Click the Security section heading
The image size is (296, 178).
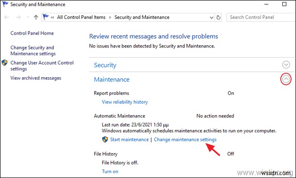pyautogui.click(x=105, y=65)
